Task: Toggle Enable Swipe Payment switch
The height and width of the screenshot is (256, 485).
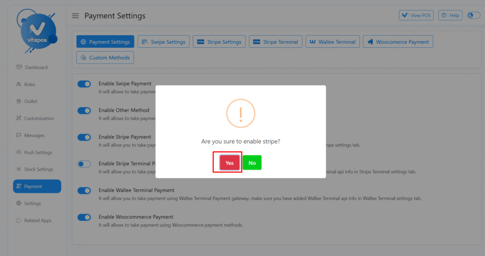Action: (x=84, y=84)
